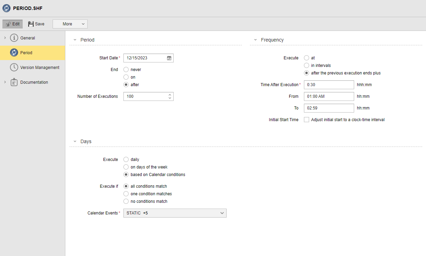Screen dimensions: 426x256
Task: Click the Save button
Action: tap(36, 24)
